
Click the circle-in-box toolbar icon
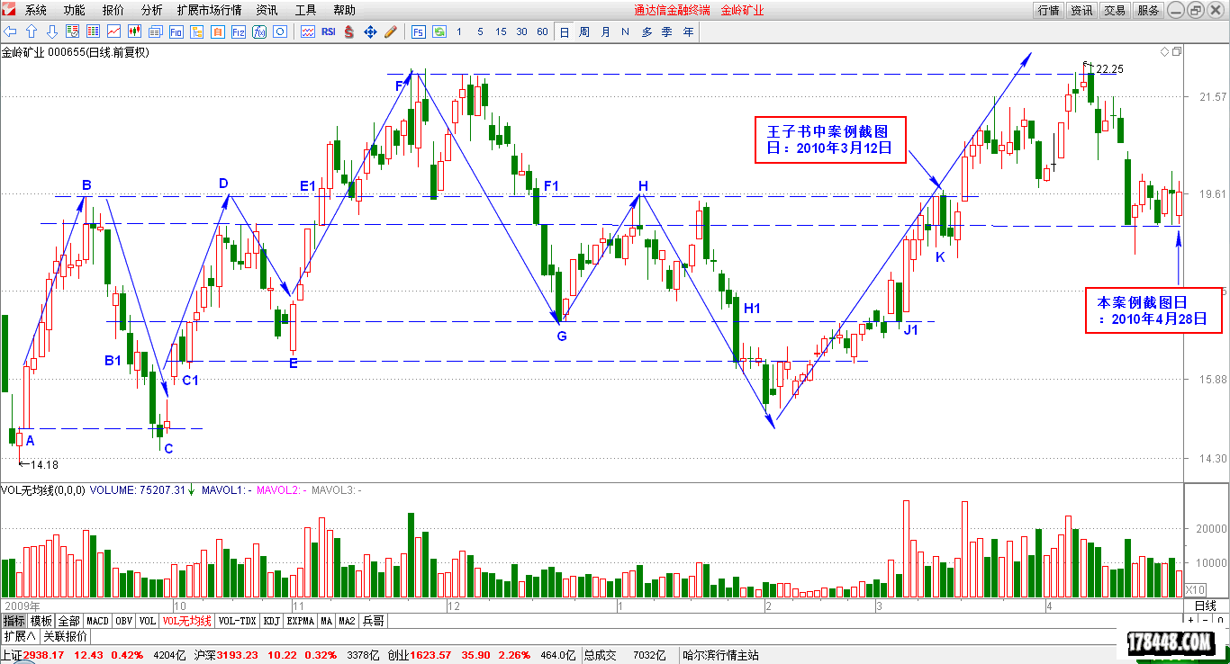click(280, 31)
